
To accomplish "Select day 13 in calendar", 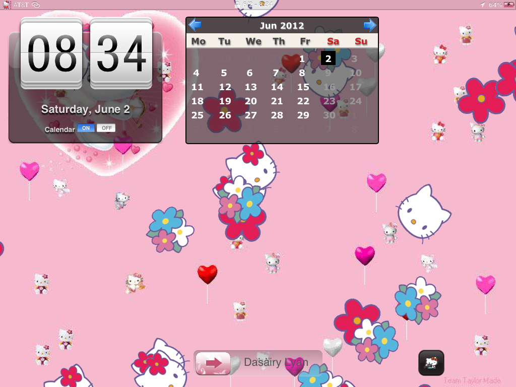I will click(251, 87).
